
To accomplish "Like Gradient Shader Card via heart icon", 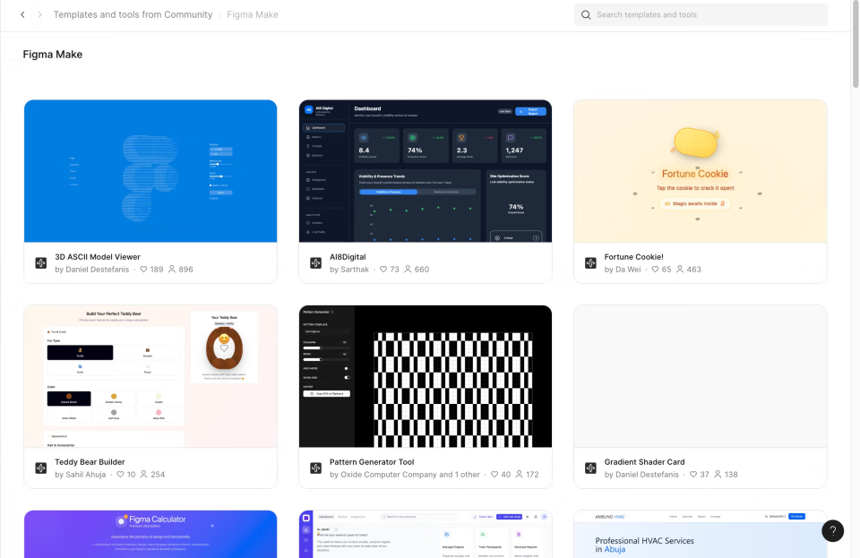I will click(693, 474).
